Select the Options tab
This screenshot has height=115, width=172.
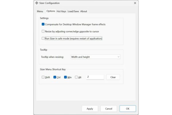coord(51,11)
